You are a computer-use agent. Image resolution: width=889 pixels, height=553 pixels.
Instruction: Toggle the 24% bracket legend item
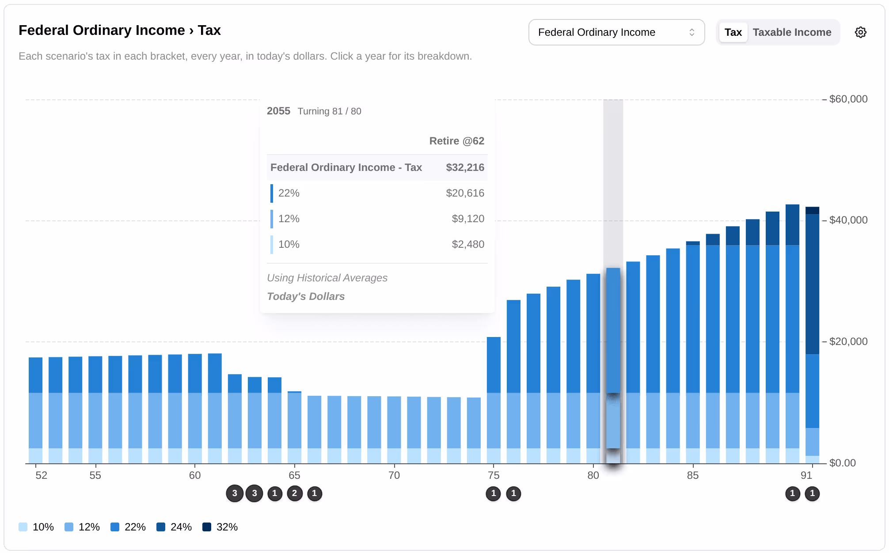[x=174, y=527]
